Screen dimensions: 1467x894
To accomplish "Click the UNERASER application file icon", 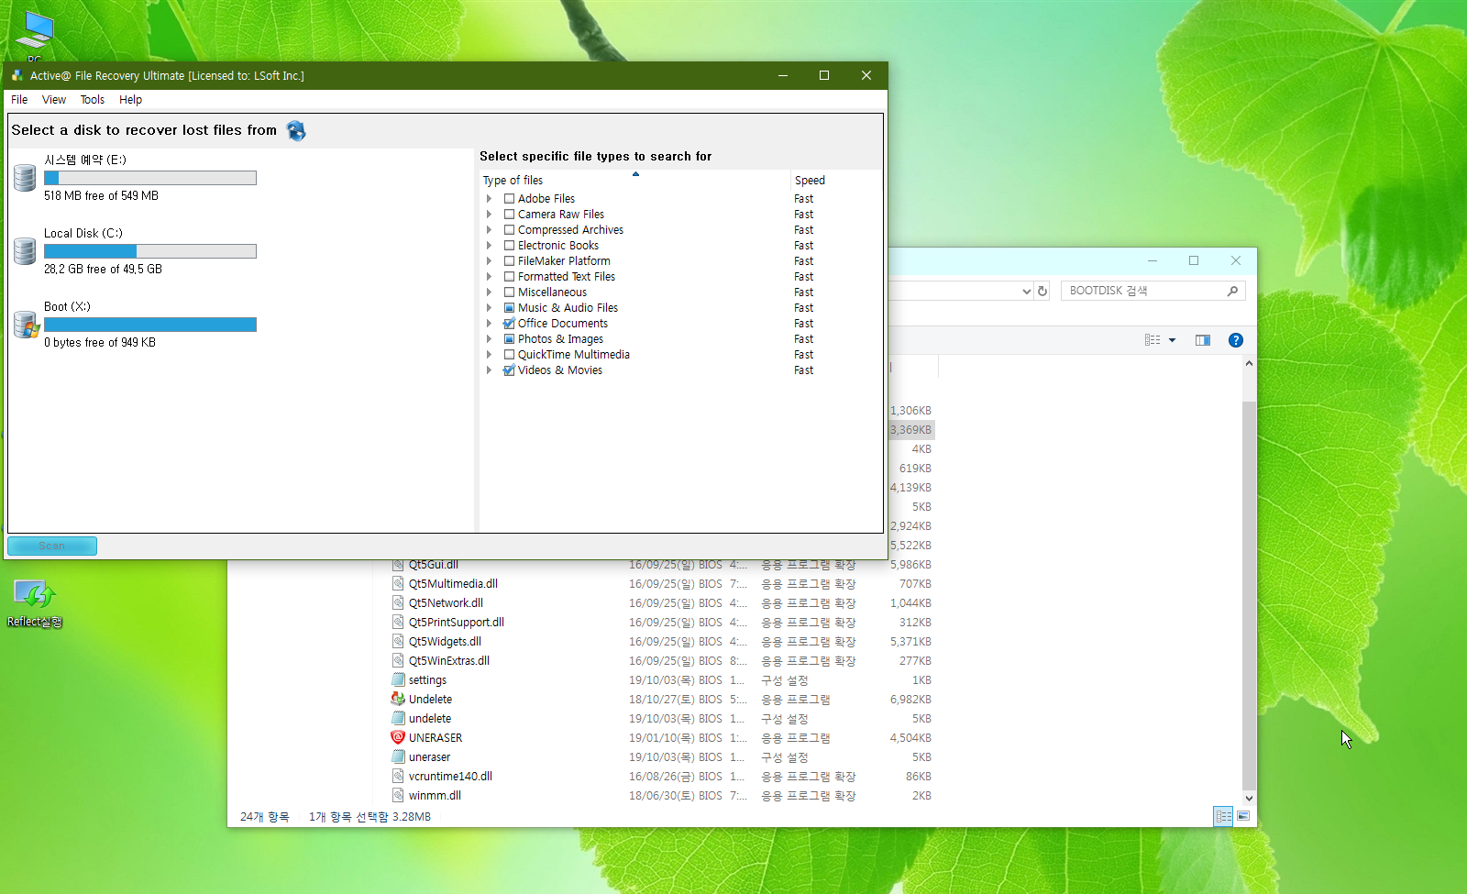I will pos(398,737).
